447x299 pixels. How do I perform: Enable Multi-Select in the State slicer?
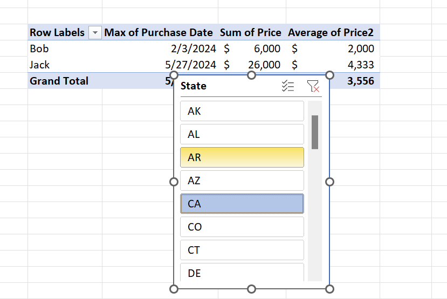click(288, 86)
